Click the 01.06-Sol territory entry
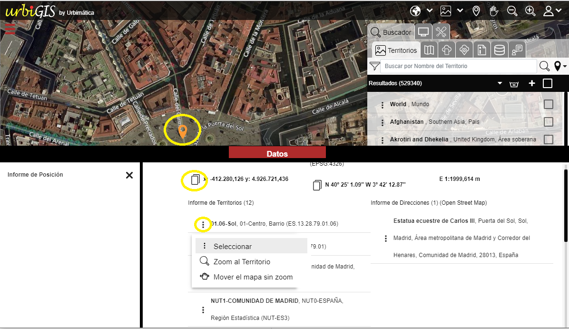569x329 pixels. pyautogui.click(x=275, y=224)
